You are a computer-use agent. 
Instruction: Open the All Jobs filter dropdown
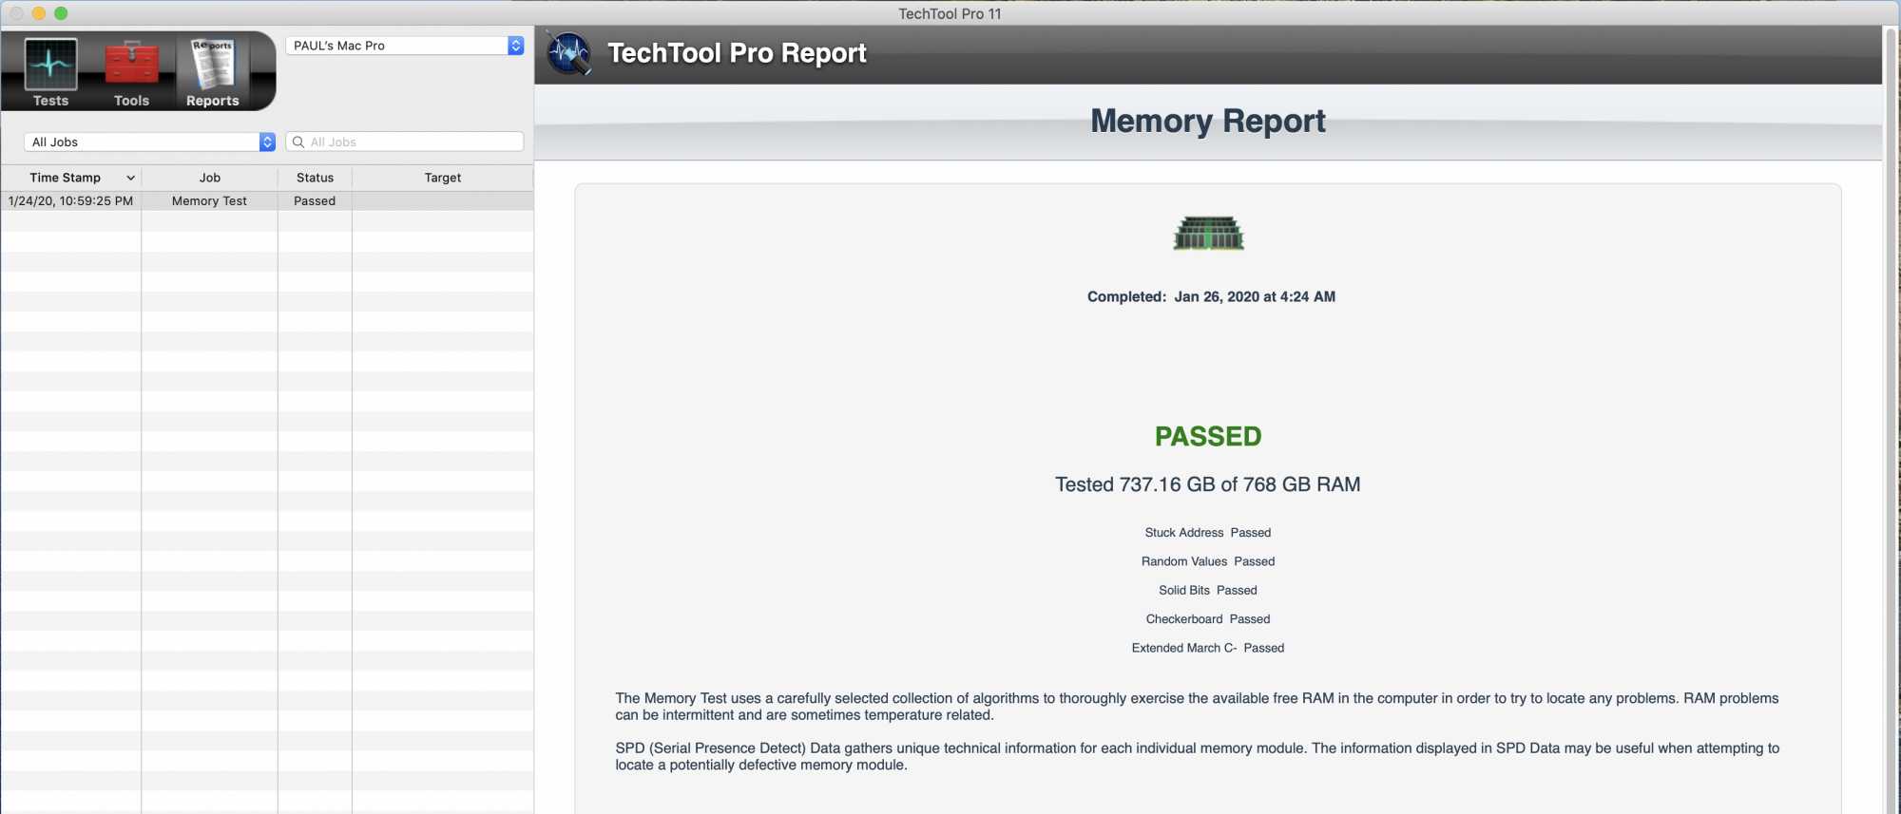[x=149, y=142]
